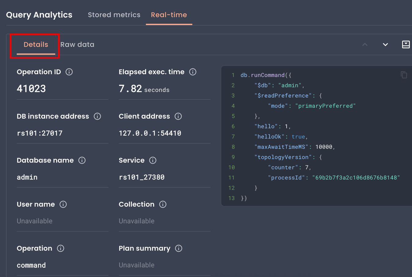This screenshot has height=277, width=412.
Task: Select the Real-time tab
Action: coord(169,15)
